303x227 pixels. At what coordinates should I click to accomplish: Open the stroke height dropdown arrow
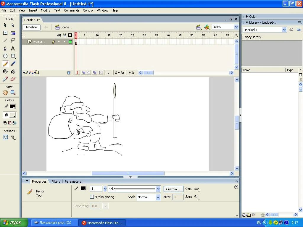click(105, 189)
